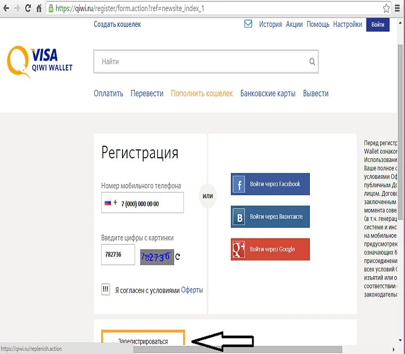Image resolution: width=405 pixels, height=354 pixels.
Task: Go to the Вывести section
Action: click(x=316, y=94)
